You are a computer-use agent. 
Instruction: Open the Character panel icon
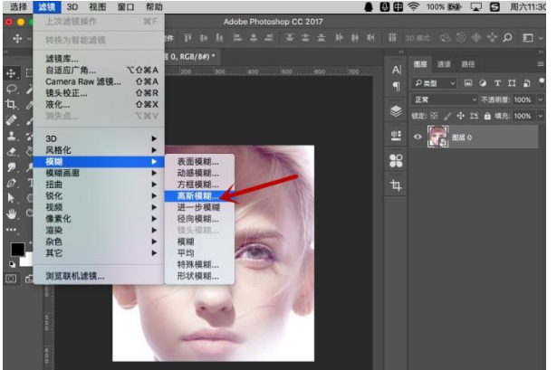click(396, 70)
